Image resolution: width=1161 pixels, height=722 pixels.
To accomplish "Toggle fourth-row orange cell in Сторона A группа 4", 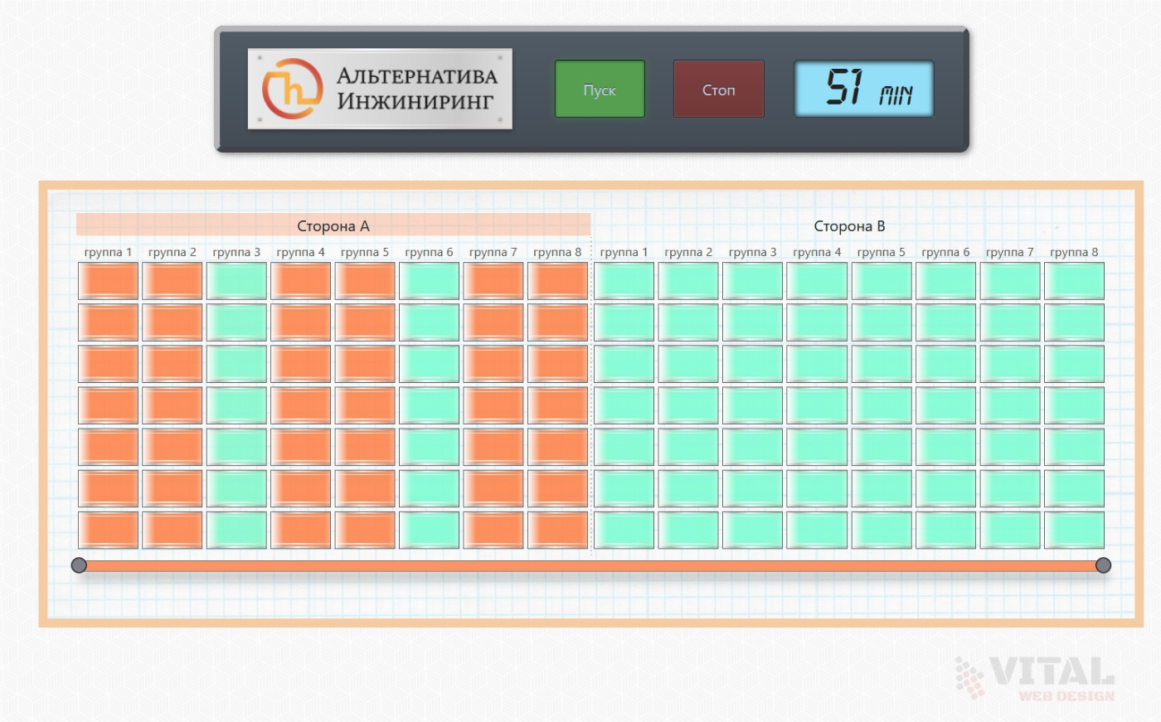I will (x=301, y=405).
